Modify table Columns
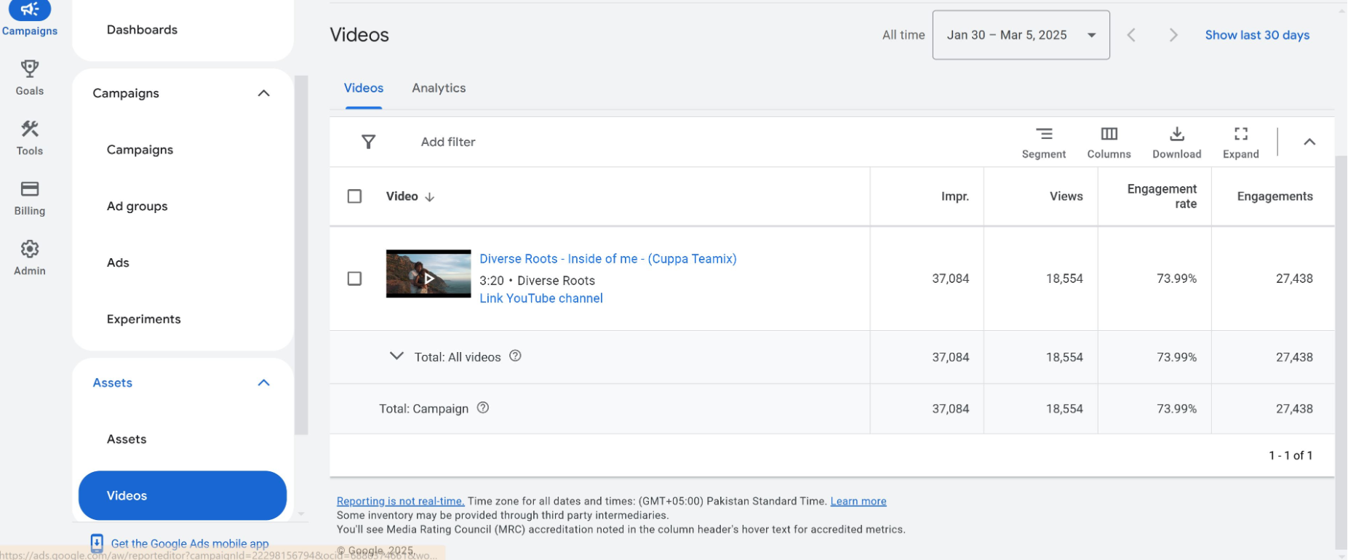Image resolution: width=1348 pixels, height=560 pixels. (1109, 143)
